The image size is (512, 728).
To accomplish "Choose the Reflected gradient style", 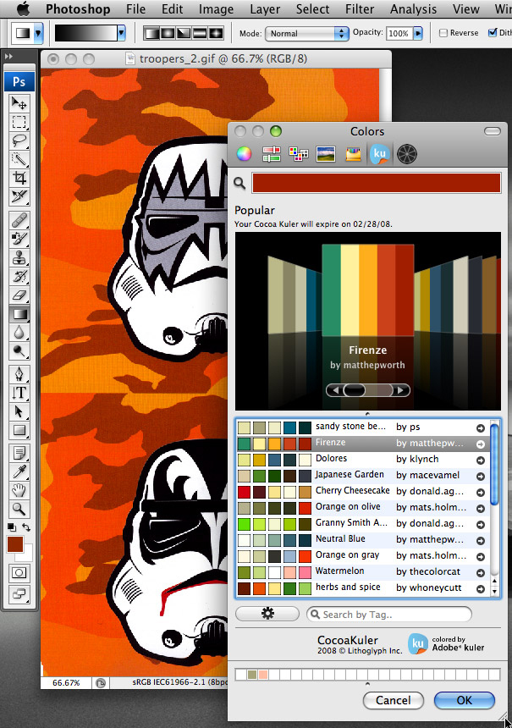I will (x=200, y=33).
